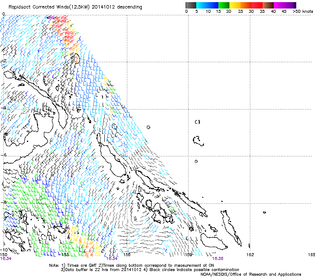Click the '162' longitude axis label

[x=250, y=255]
